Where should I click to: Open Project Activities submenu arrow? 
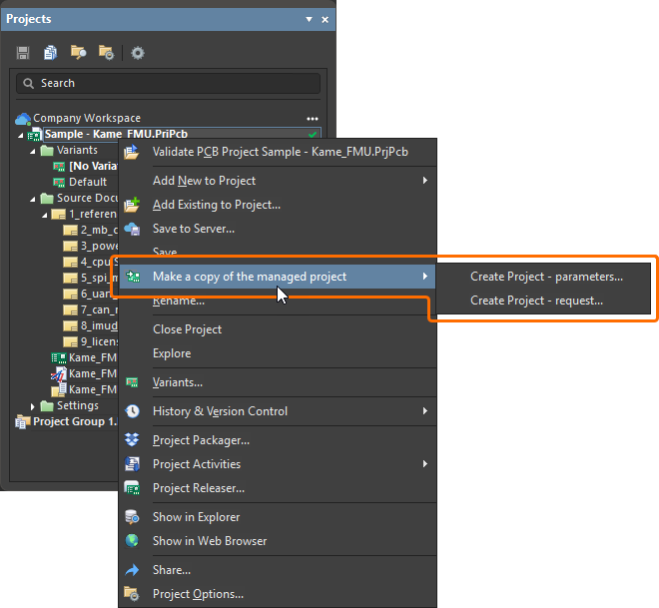tap(425, 464)
